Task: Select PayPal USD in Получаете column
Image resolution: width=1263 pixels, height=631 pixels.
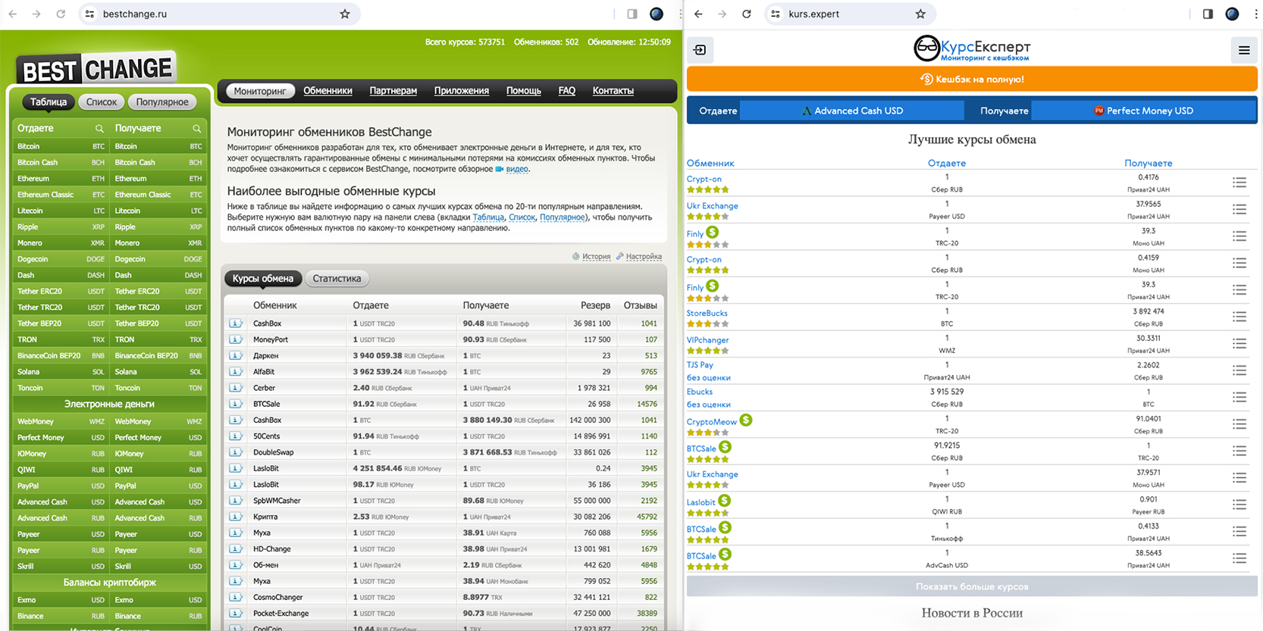Action: click(x=158, y=486)
